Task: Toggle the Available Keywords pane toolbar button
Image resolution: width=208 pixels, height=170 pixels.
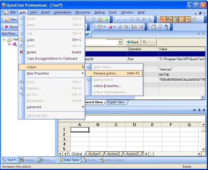Action: [x=169, y=19]
